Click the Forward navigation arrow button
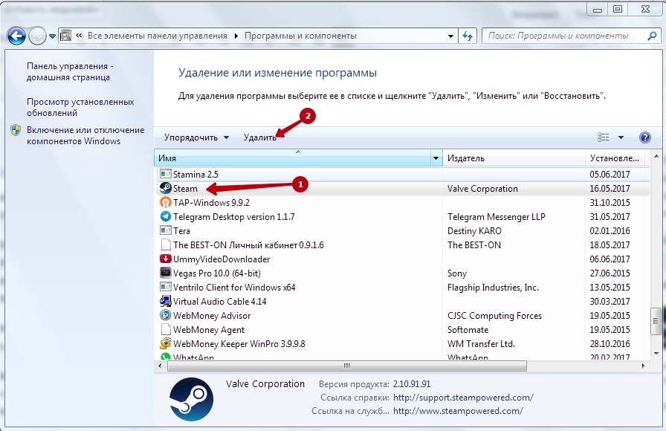 click(x=37, y=36)
